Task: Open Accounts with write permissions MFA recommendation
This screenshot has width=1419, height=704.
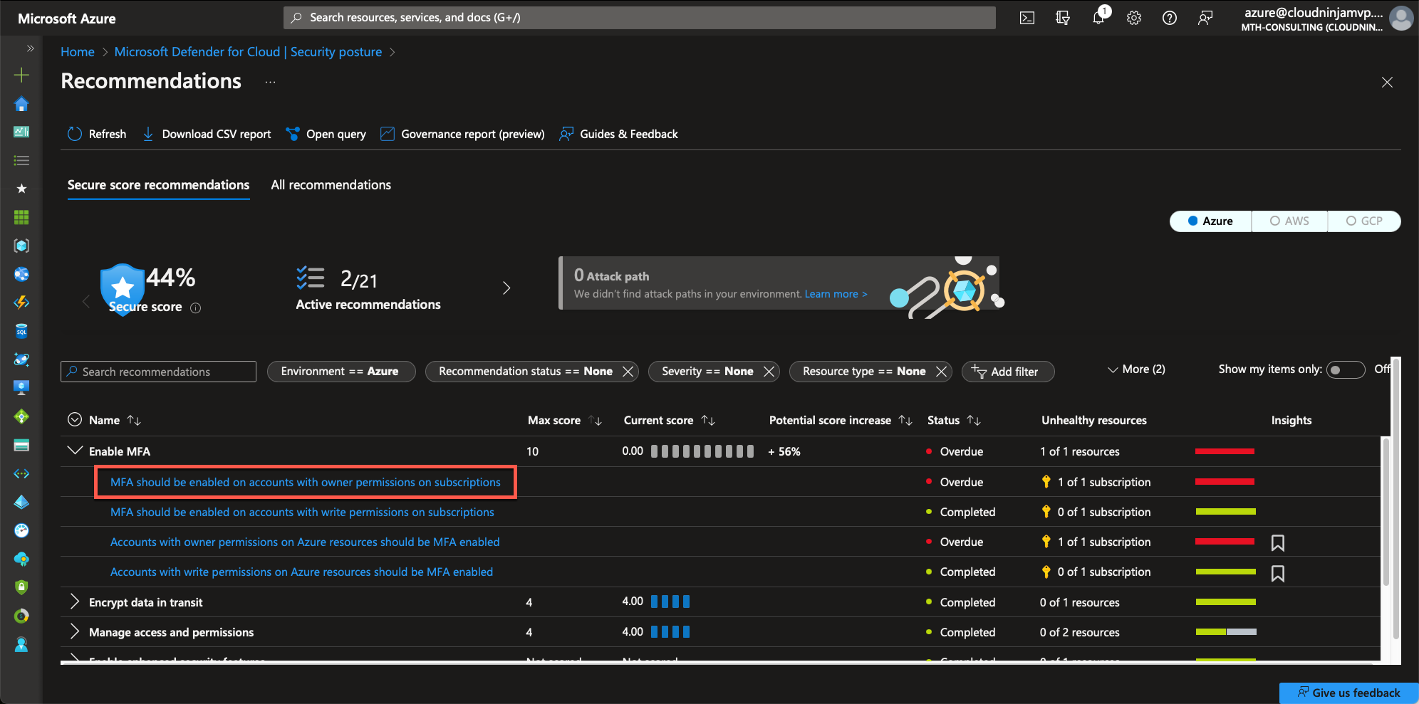Action: (x=301, y=572)
